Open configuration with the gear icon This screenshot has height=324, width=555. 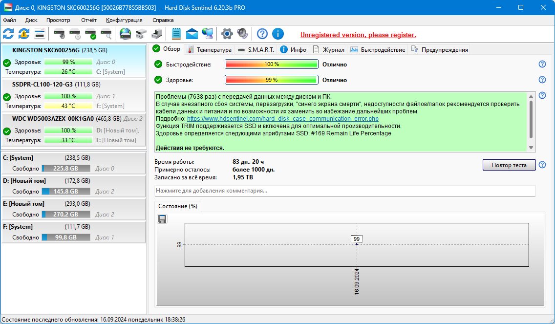coord(227,34)
